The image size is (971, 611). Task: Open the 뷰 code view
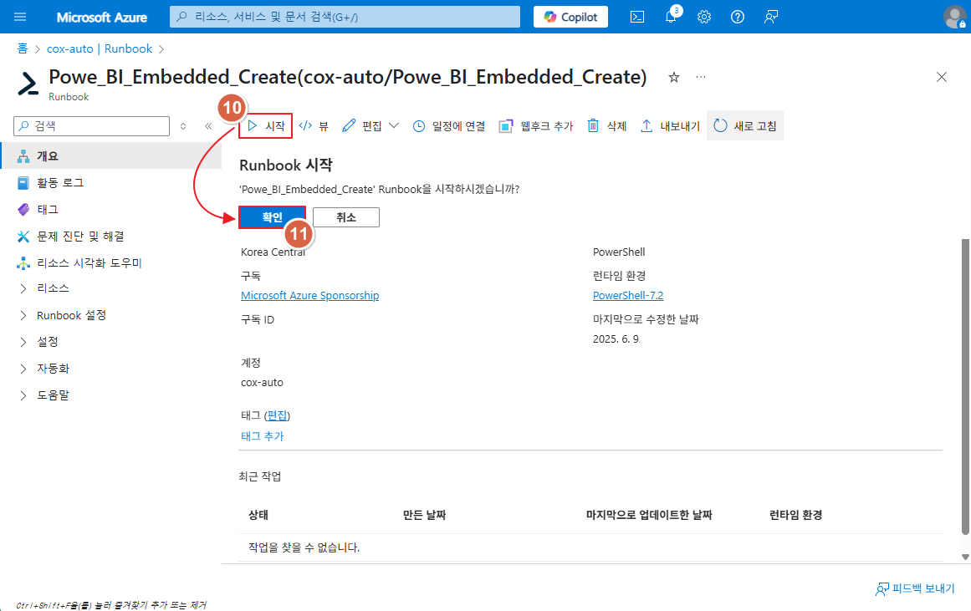[x=314, y=125]
